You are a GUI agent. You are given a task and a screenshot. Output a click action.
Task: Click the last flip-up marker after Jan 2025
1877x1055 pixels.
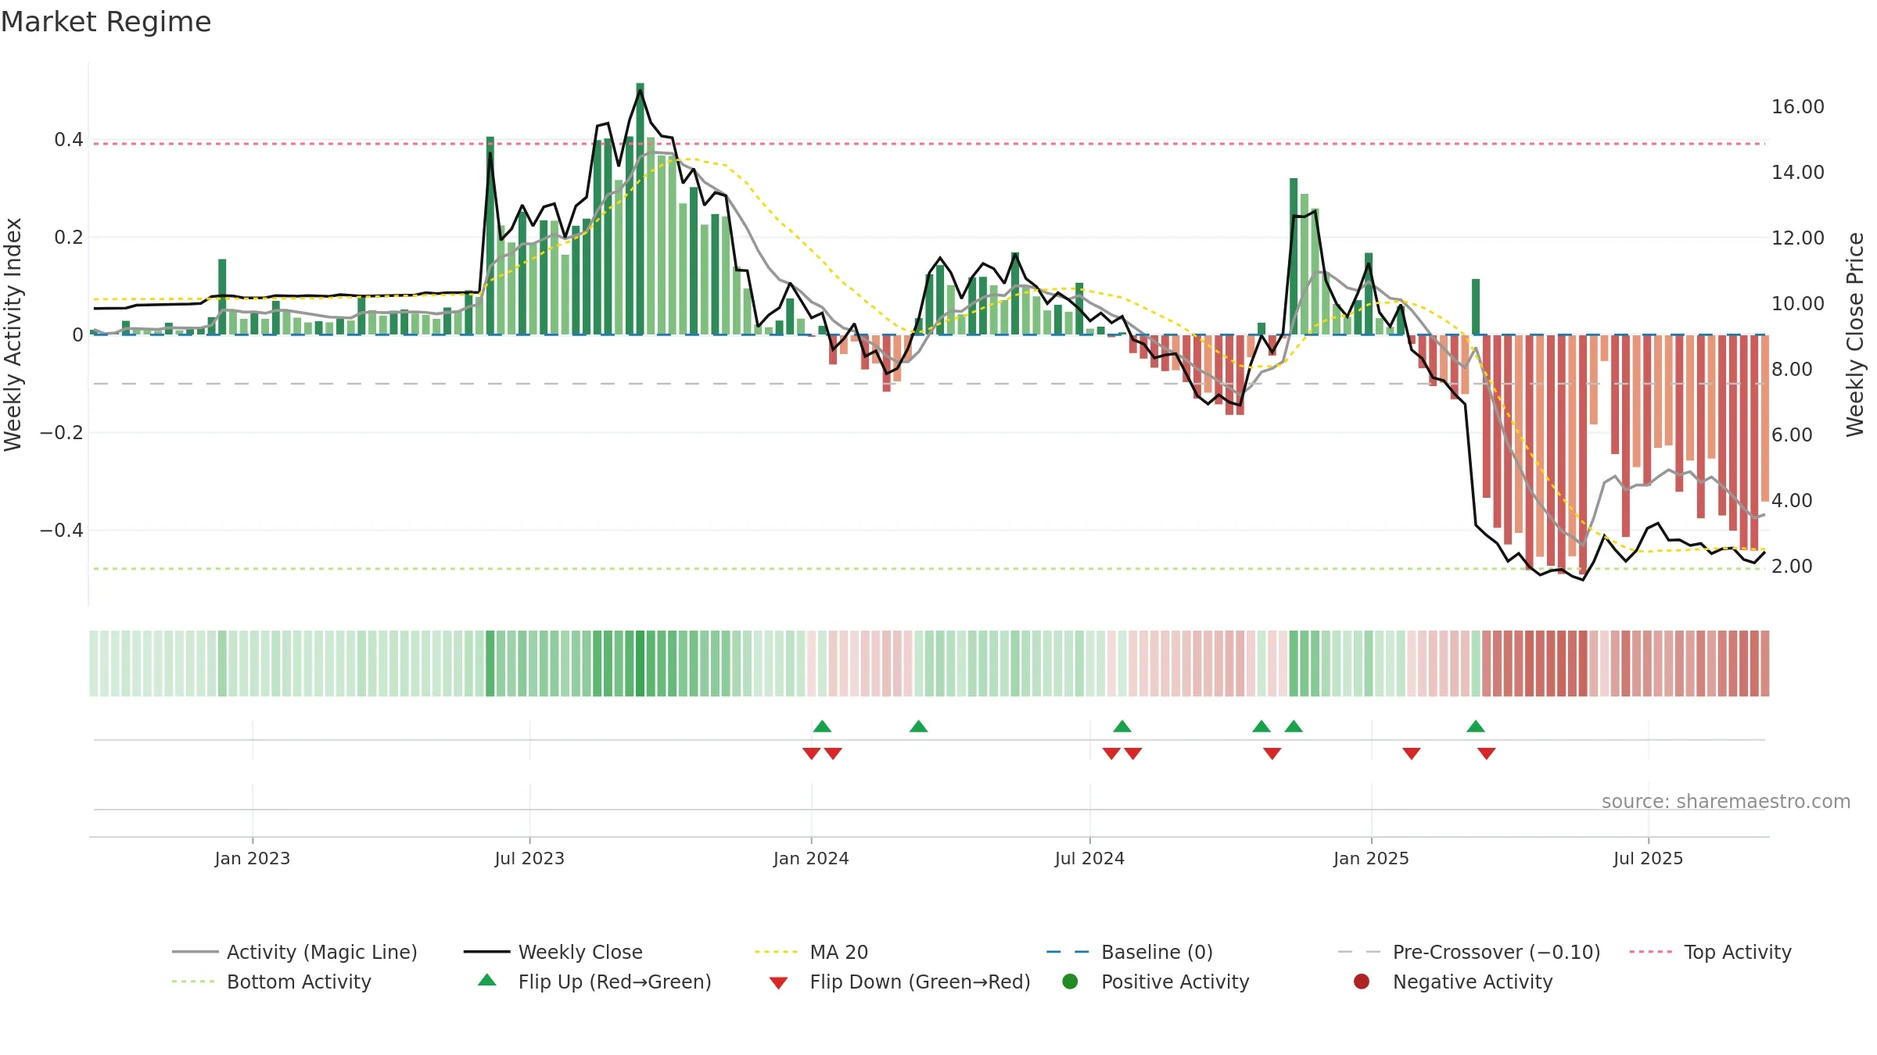(x=1476, y=726)
